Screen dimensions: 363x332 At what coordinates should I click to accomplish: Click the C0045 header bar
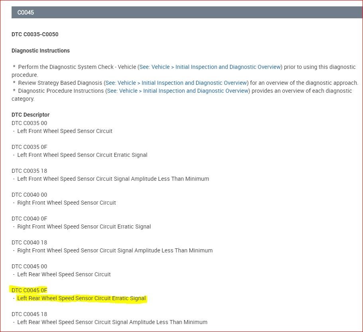coord(187,12)
